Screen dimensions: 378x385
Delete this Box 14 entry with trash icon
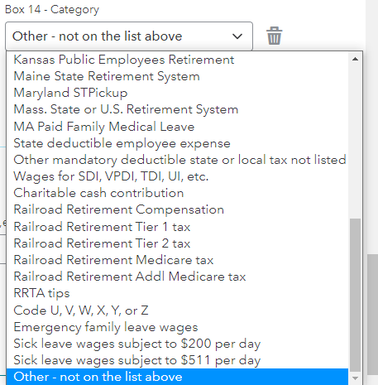click(x=274, y=36)
